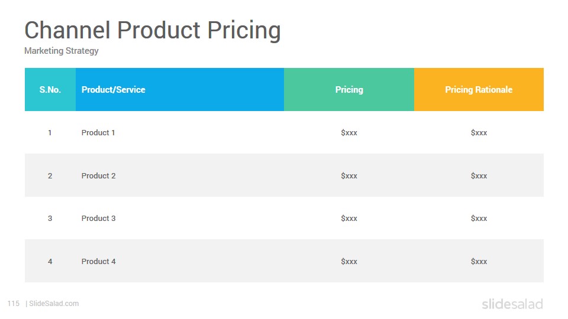Select the Marketing Strategy subtitle
This screenshot has width=568, height=319.
61,51
